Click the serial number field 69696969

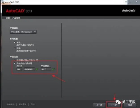[x=29, y=69]
